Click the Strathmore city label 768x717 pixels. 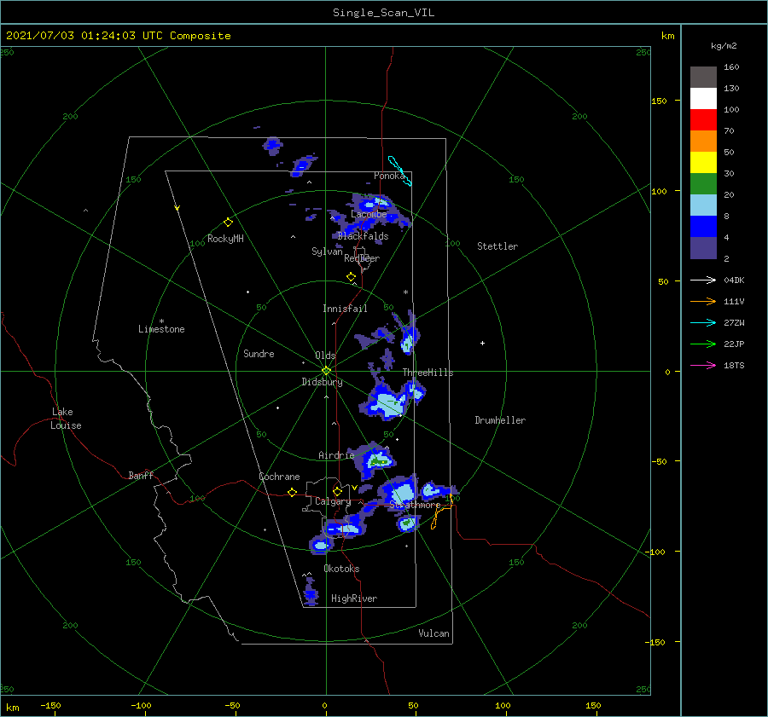(x=415, y=505)
